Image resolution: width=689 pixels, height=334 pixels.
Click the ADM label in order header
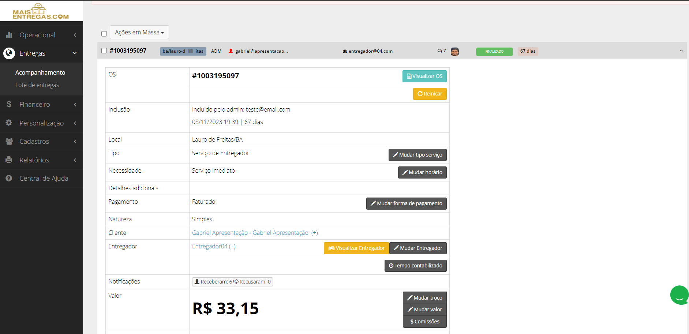216,51
